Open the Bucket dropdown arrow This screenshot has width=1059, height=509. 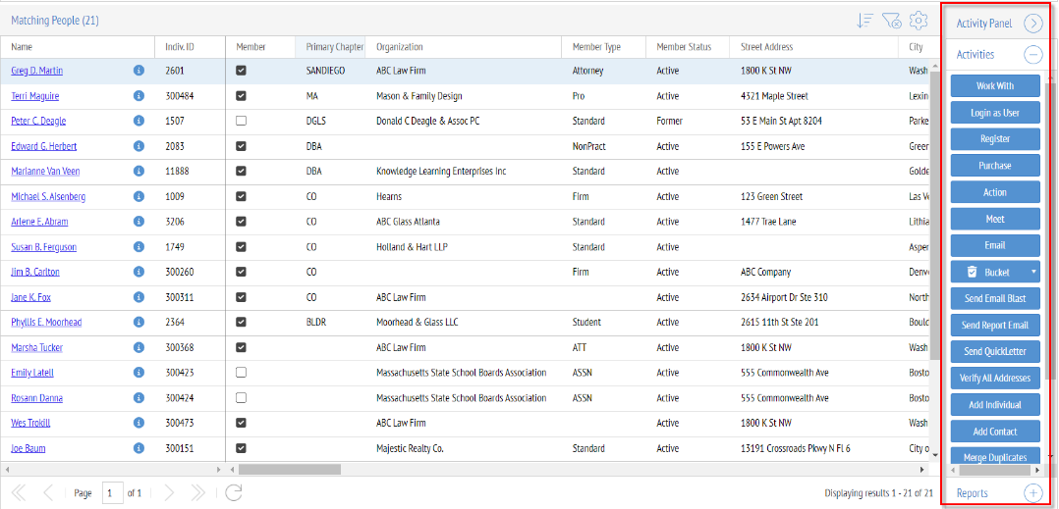click(1033, 273)
